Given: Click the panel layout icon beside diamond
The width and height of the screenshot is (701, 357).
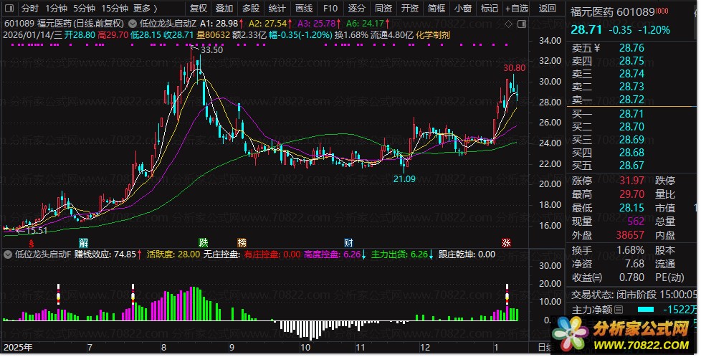Looking at the screenshot, I should (522, 24).
